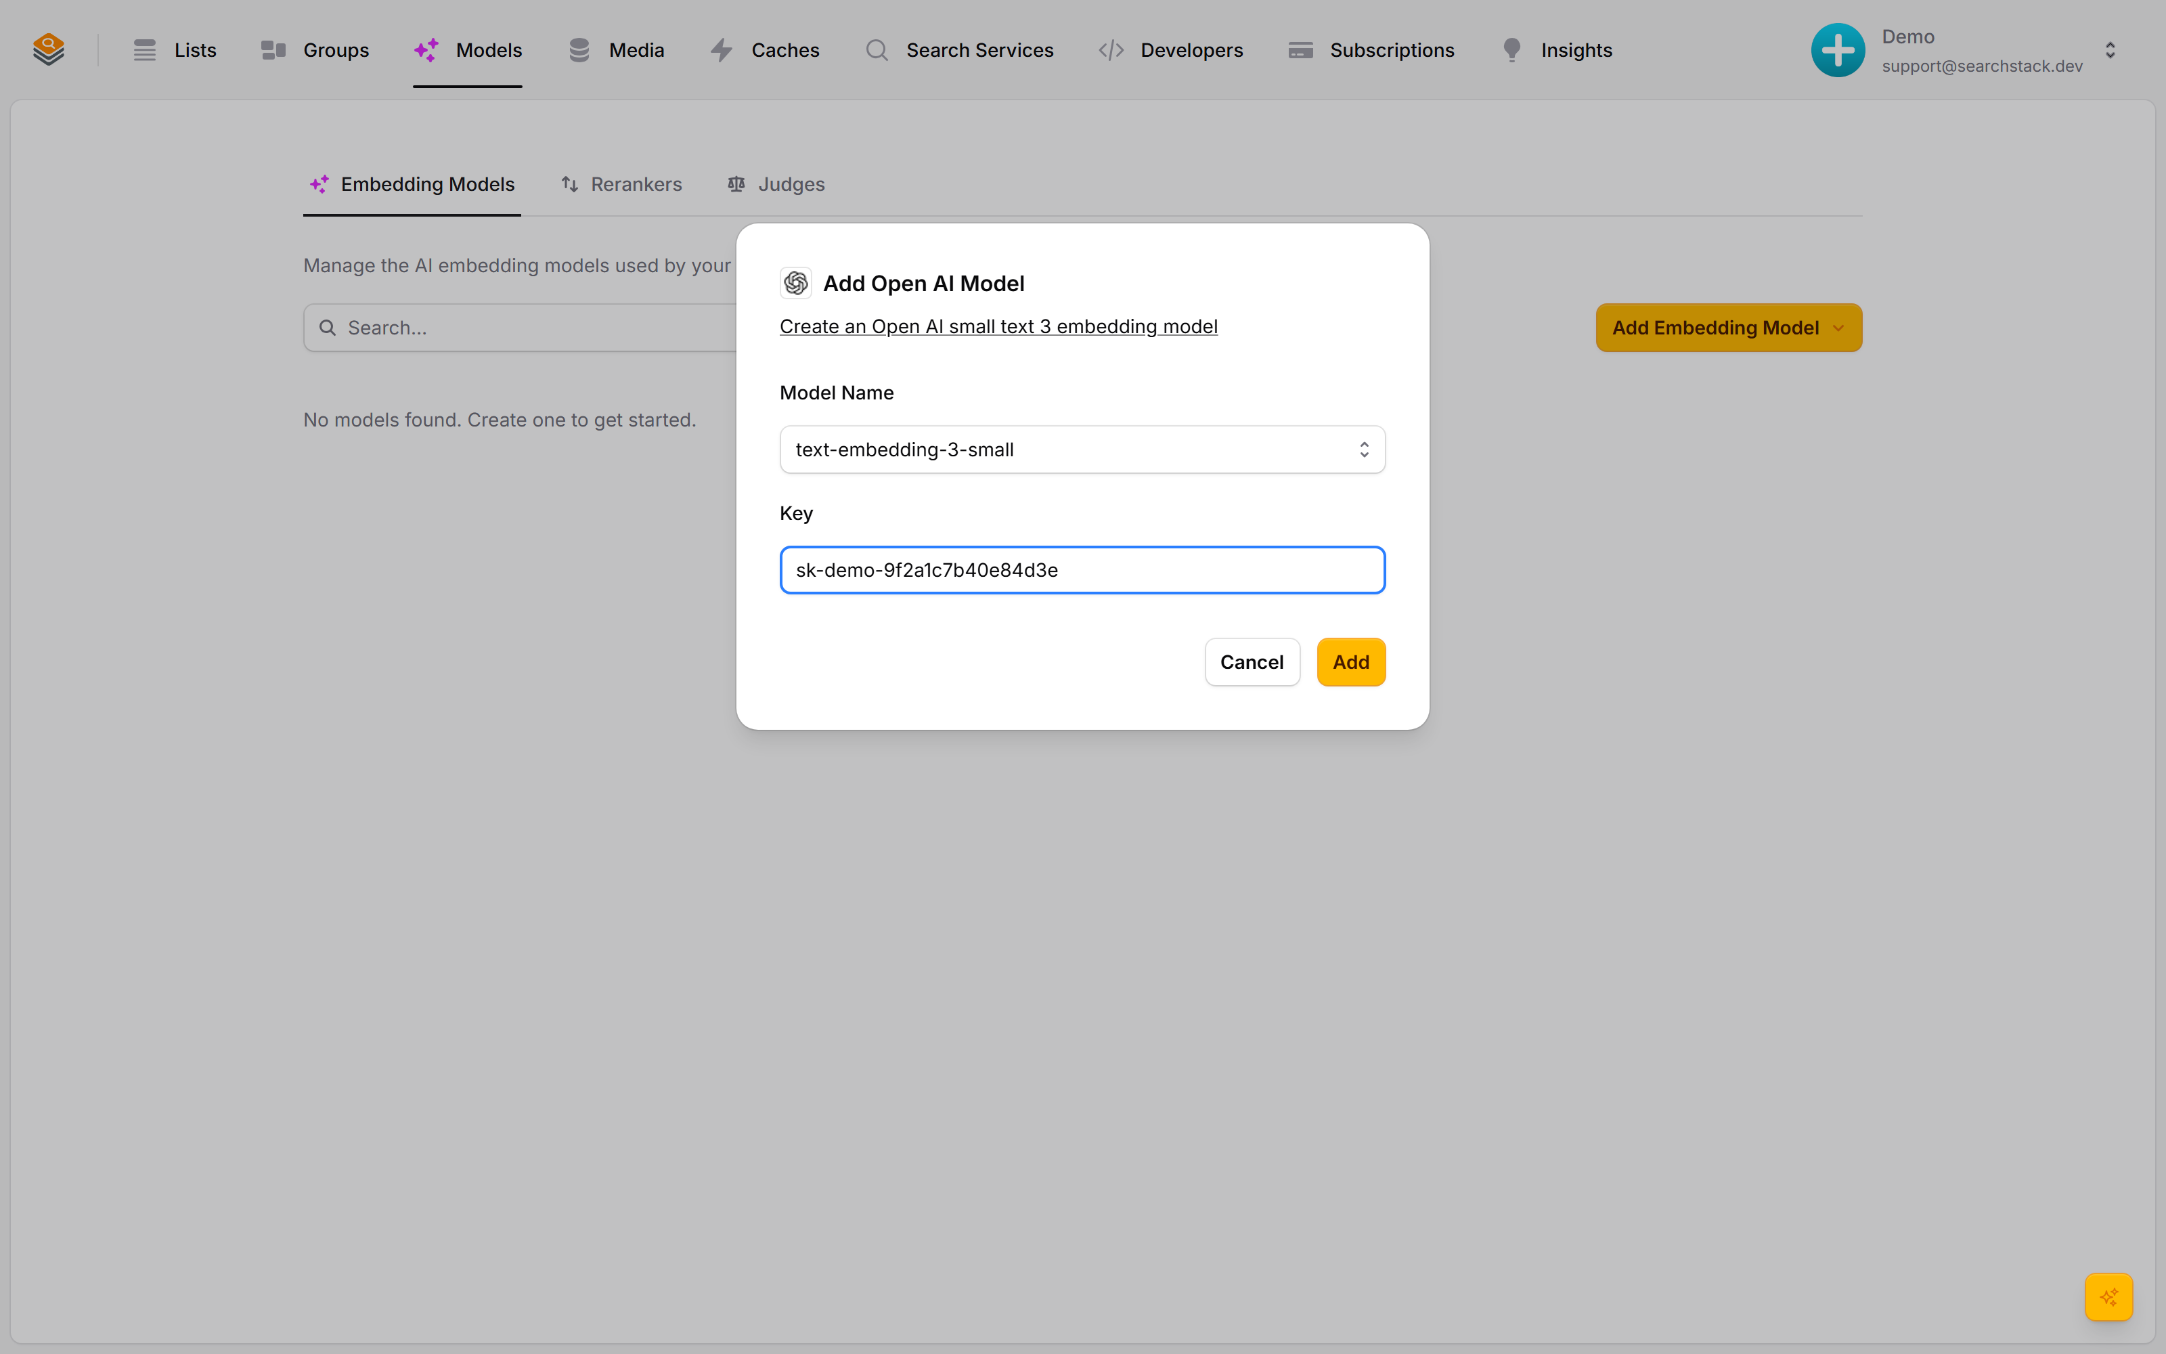Click the Models sparkle icon

coord(426,50)
